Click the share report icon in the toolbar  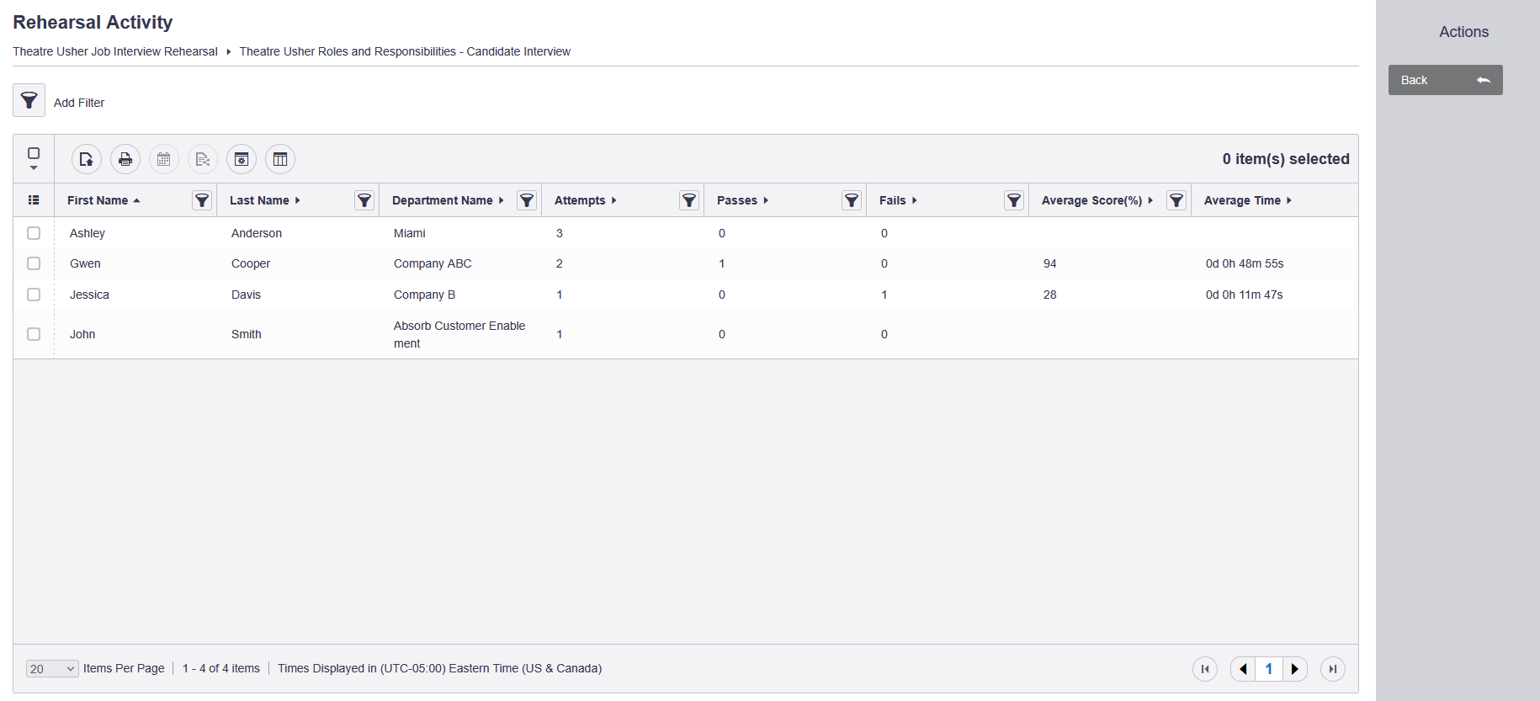[x=203, y=159]
